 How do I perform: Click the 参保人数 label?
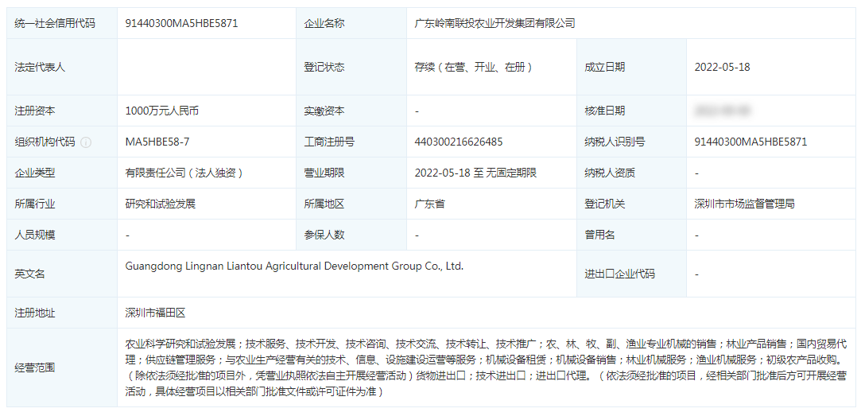pos(324,235)
